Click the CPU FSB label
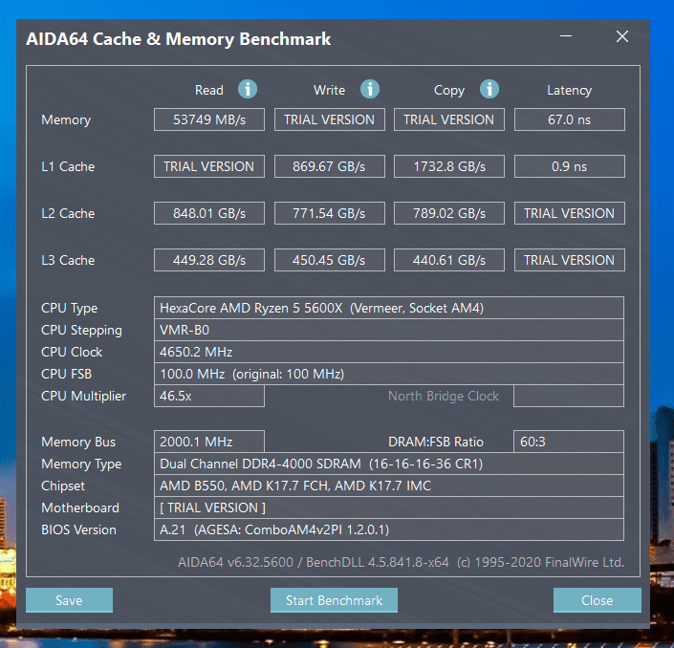 pos(67,374)
